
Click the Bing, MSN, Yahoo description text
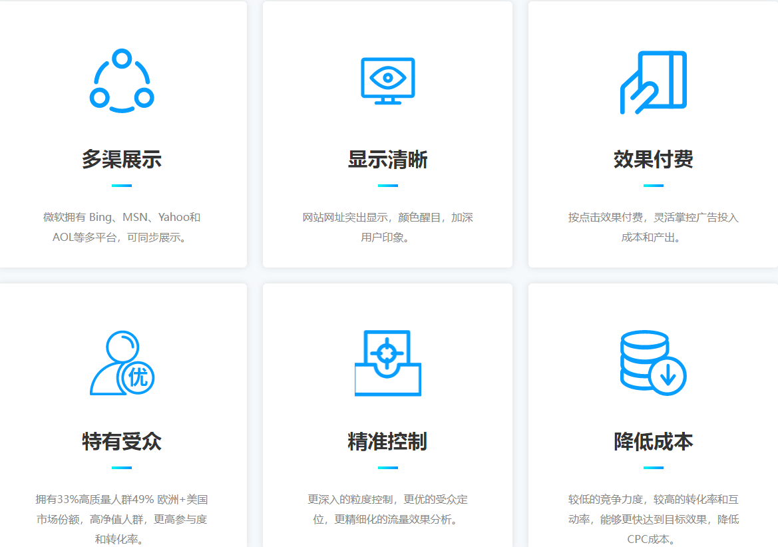tap(122, 227)
